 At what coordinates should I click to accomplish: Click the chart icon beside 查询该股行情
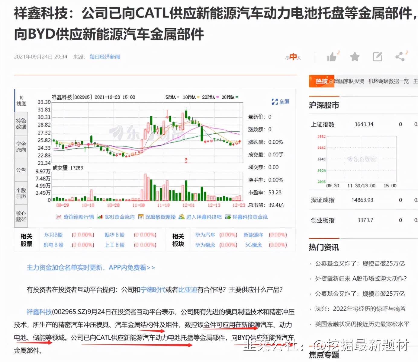pyautogui.click(x=59, y=217)
